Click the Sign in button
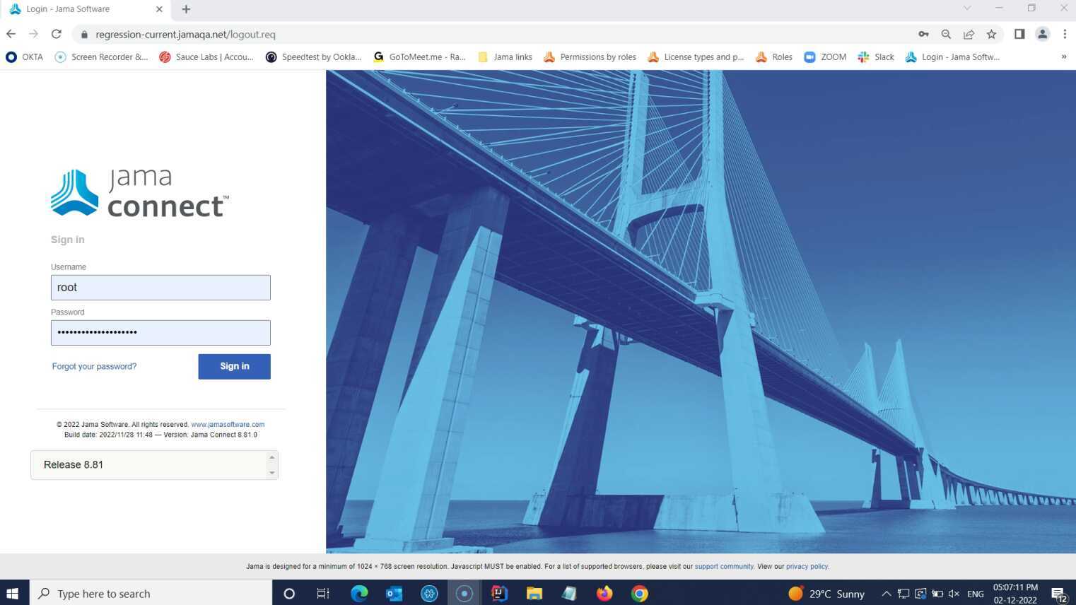 234,366
